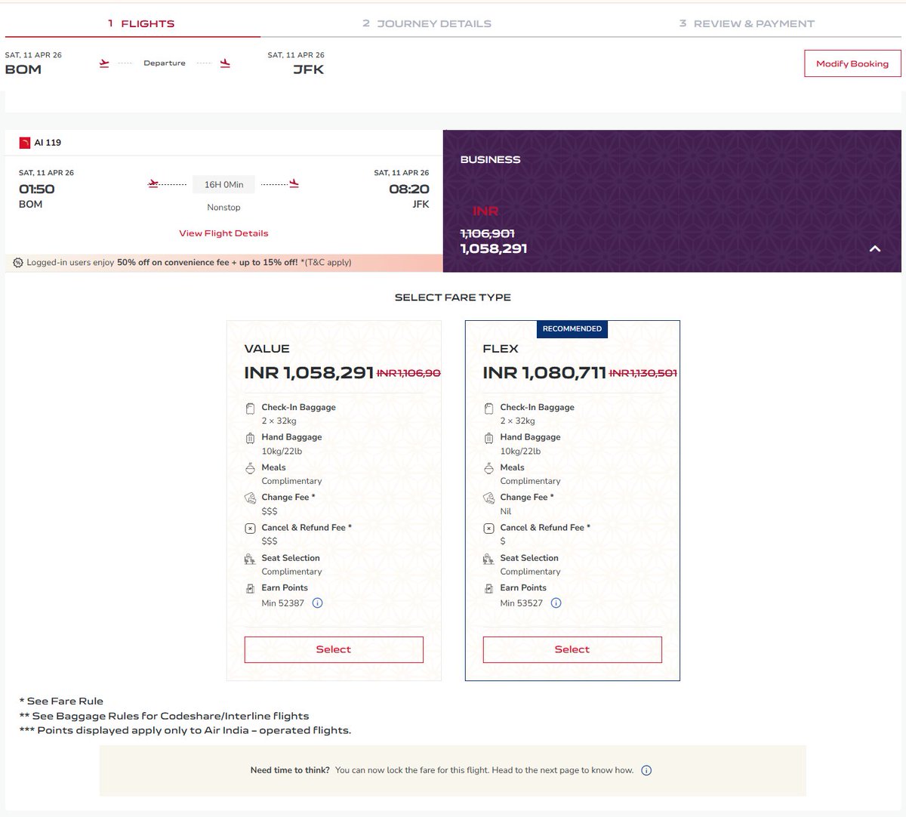Click Flex fare Hand Baggage icon

point(489,439)
